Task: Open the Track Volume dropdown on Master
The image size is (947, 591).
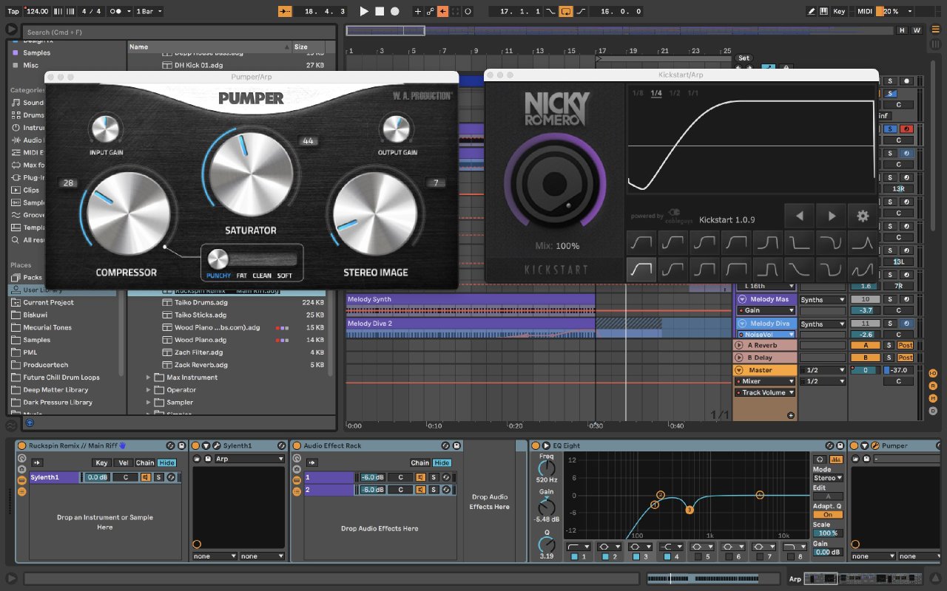Action: tap(765, 393)
